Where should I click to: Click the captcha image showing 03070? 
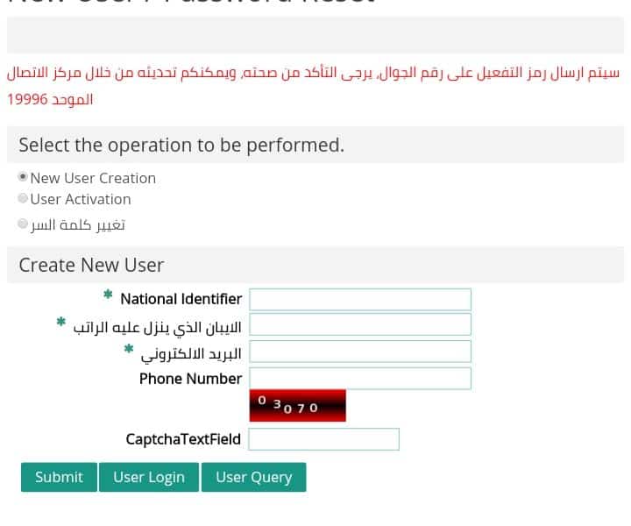coord(297,406)
